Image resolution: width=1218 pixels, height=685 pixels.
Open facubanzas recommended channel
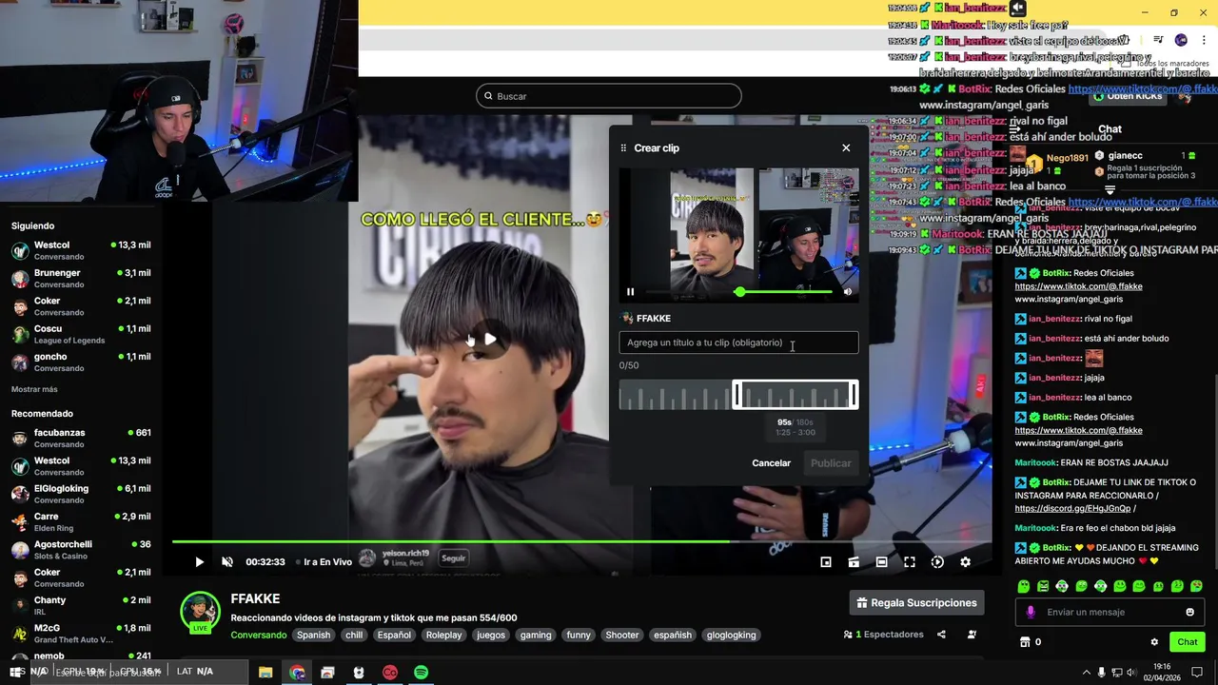coord(81,439)
